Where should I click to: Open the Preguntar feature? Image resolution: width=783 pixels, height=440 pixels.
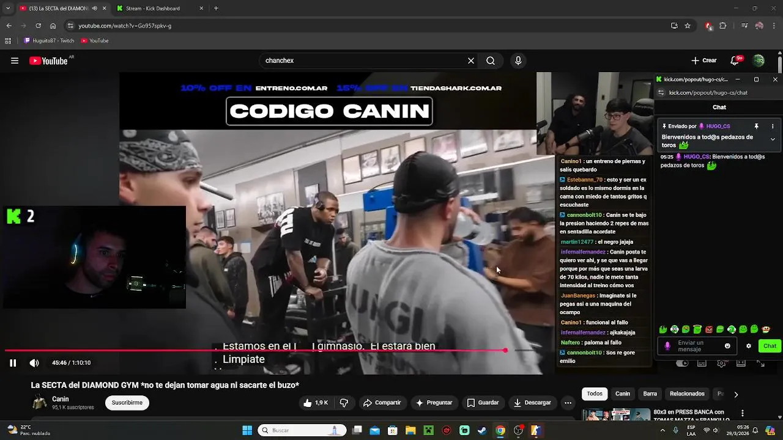[434, 403]
